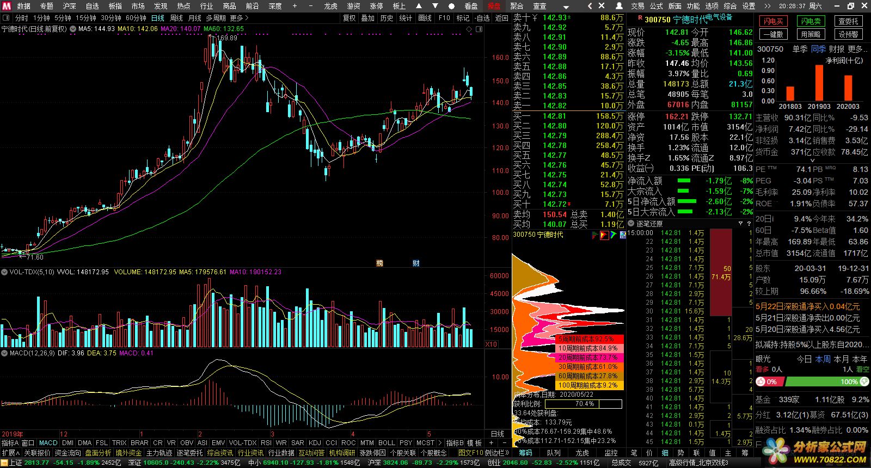Expand the 扩展 panel arrow

pyautogui.click(x=11, y=453)
